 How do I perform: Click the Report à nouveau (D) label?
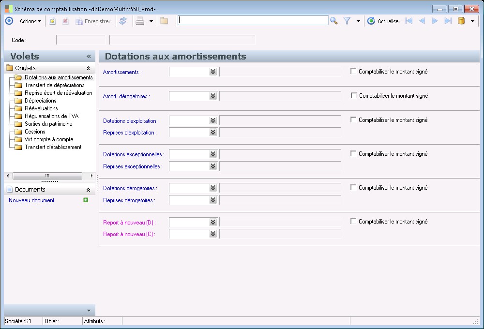(128, 223)
